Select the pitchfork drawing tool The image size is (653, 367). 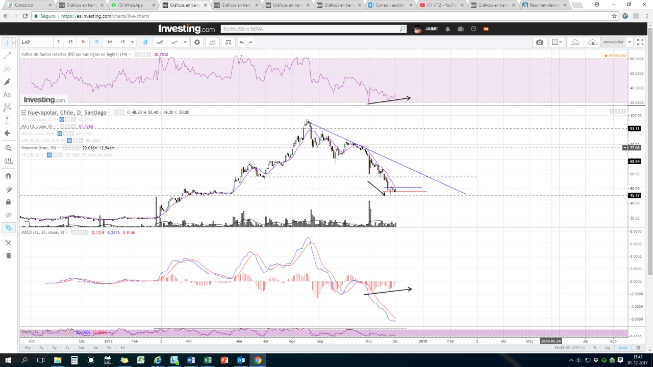tap(7, 68)
